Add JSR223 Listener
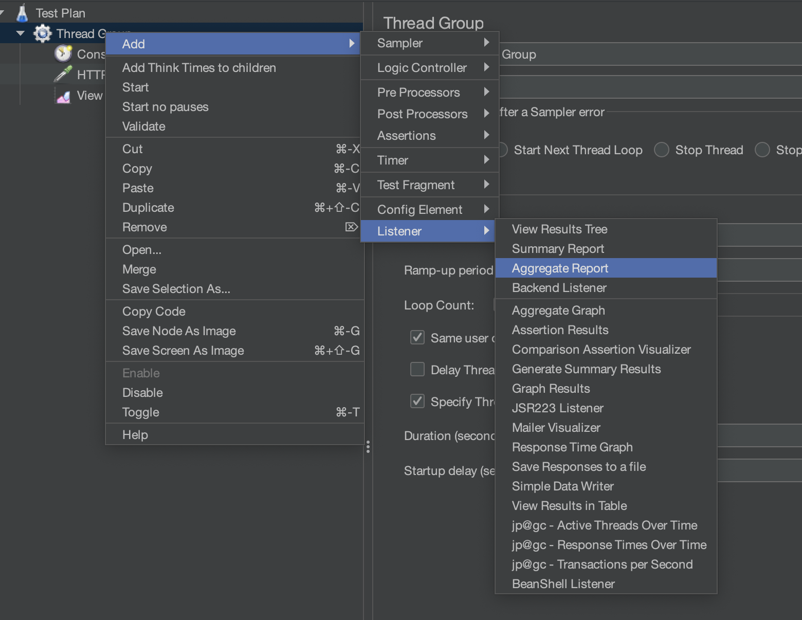Viewport: 802px width, 620px height. 606,408
